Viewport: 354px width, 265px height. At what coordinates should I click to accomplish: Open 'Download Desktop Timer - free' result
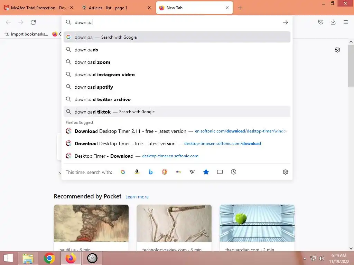tap(177, 144)
